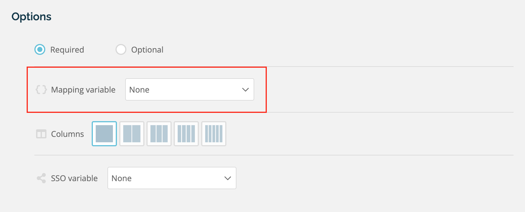Pick the three-column layout icon
The image size is (525, 212).
pyautogui.click(x=159, y=134)
